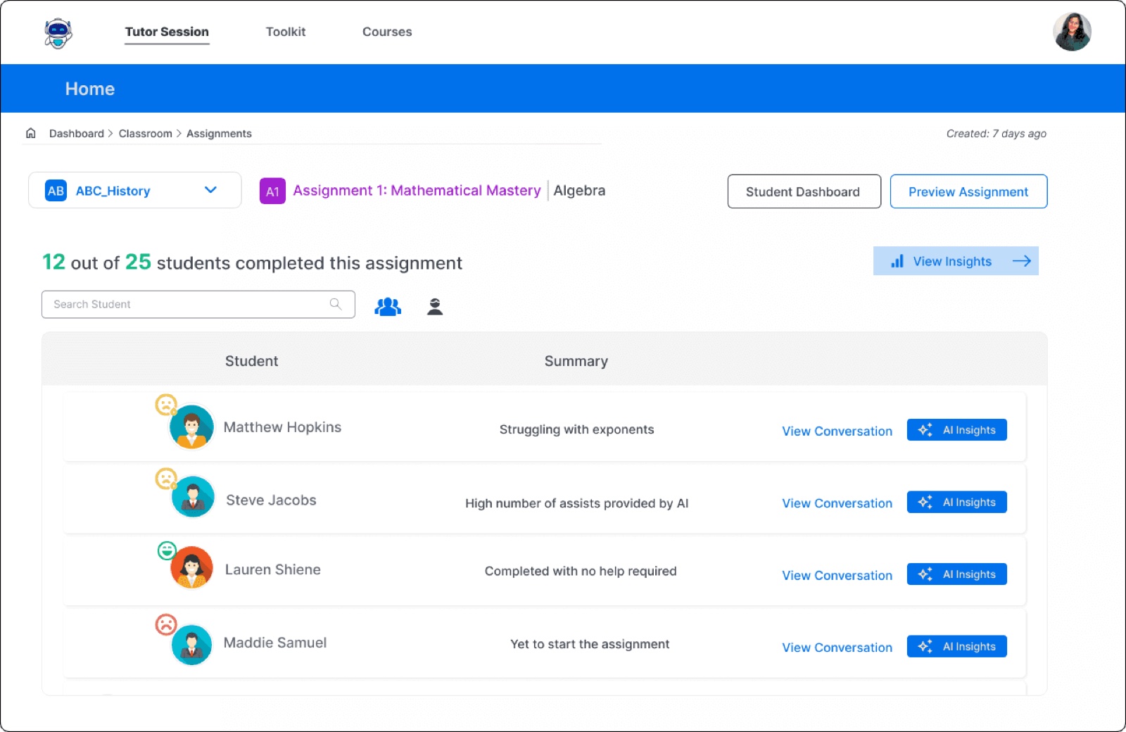1126x732 pixels.
Task: Select the single student view icon
Action: click(x=435, y=306)
